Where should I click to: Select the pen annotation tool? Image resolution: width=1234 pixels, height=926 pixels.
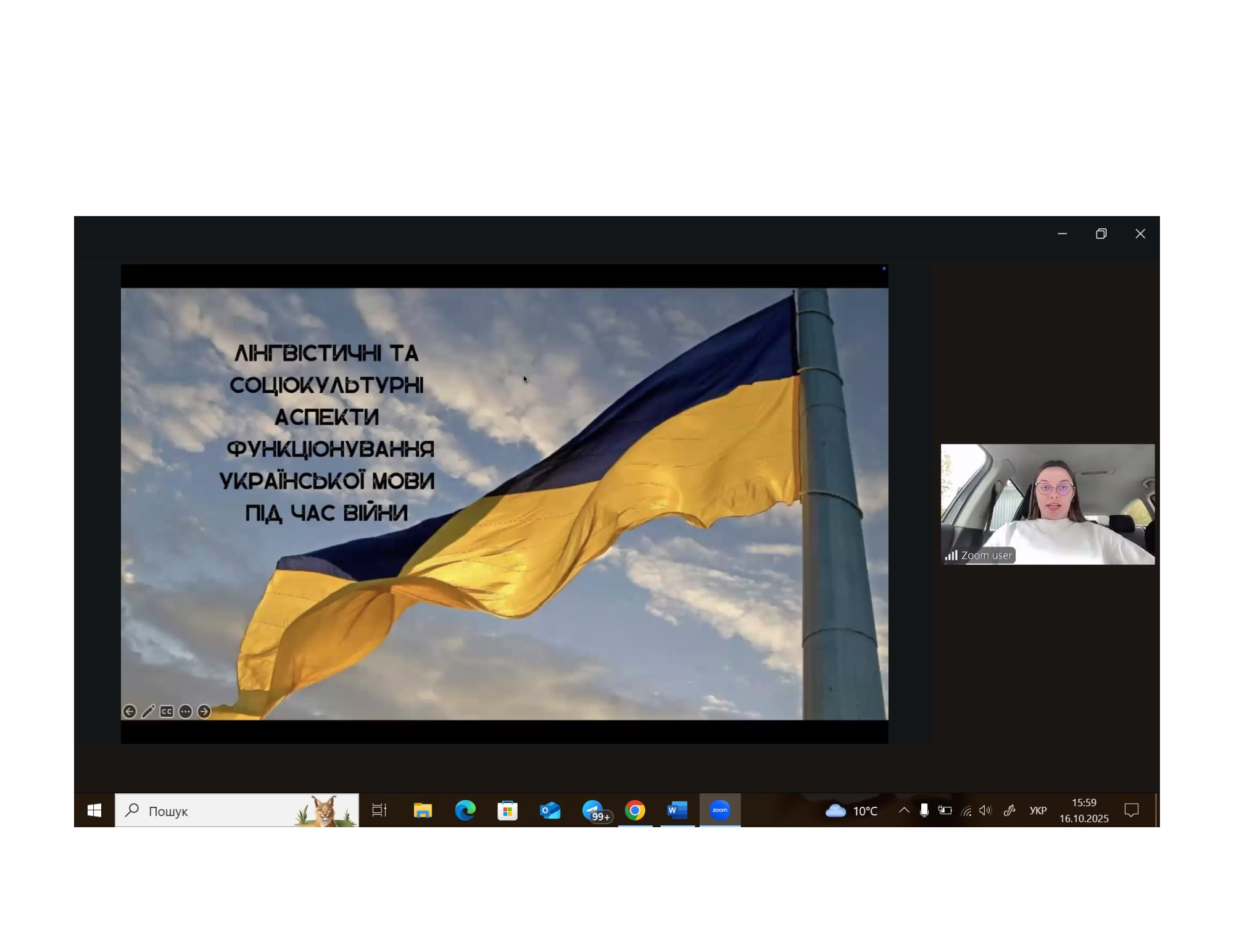pyautogui.click(x=148, y=712)
